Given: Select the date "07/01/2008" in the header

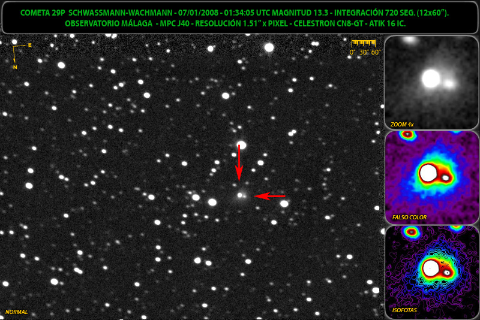Looking at the screenshot, I should pyautogui.click(x=199, y=13).
